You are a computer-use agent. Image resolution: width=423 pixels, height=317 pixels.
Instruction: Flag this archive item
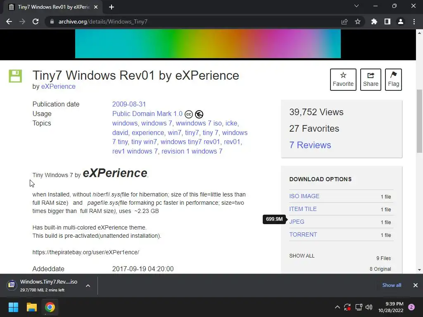[393, 80]
